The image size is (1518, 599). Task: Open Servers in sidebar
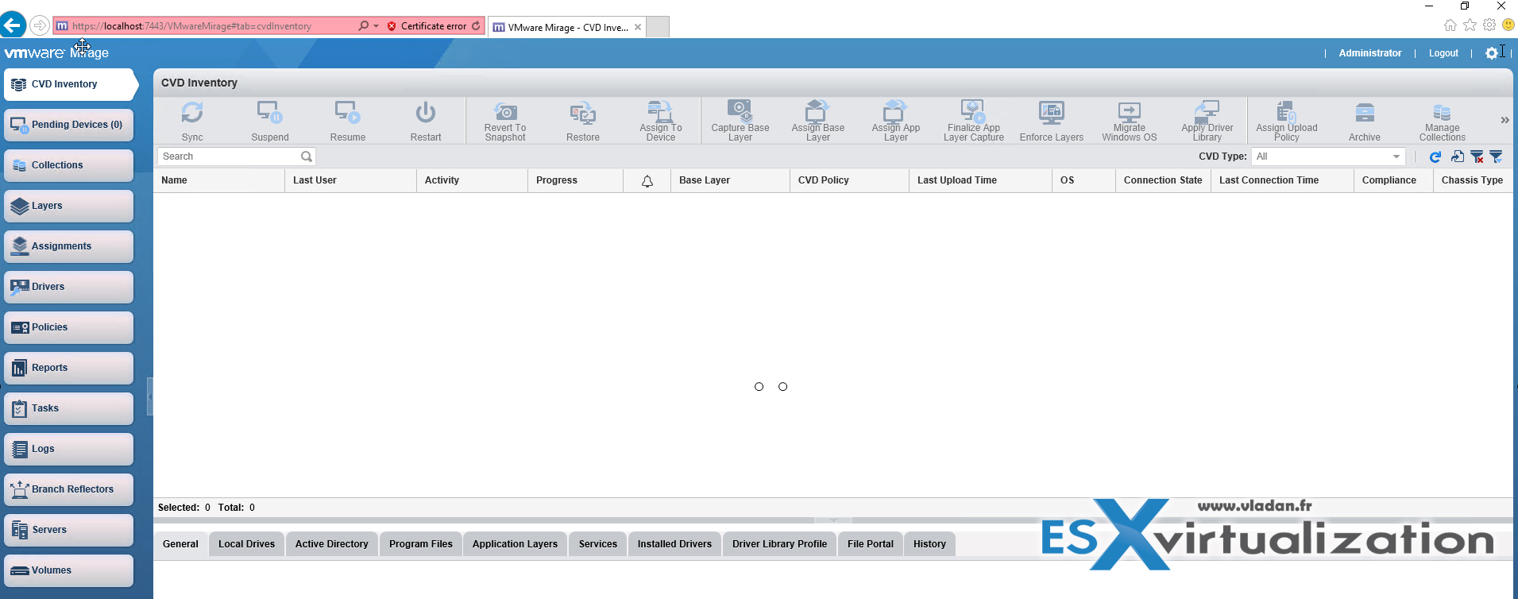point(68,530)
